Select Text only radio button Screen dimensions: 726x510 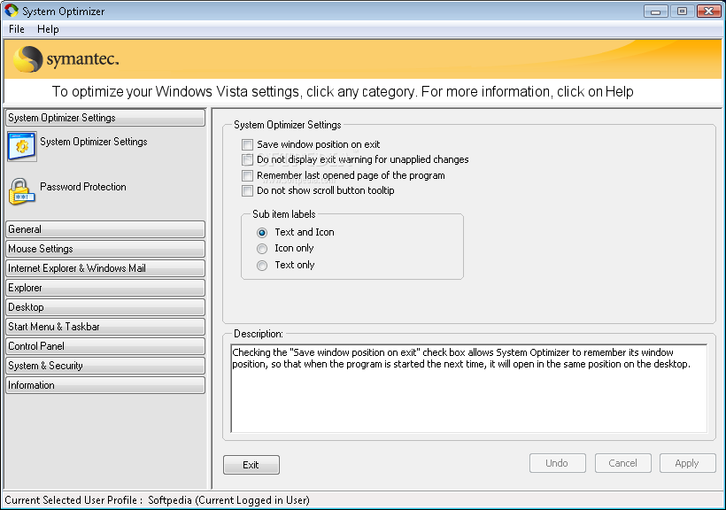pos(262,266)
